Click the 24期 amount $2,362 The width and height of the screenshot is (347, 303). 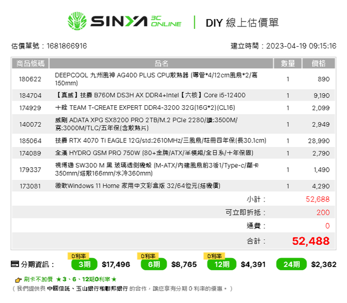click(324, 265)
